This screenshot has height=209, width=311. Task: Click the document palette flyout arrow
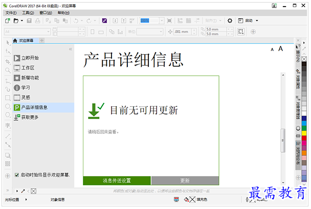[17, 191]
